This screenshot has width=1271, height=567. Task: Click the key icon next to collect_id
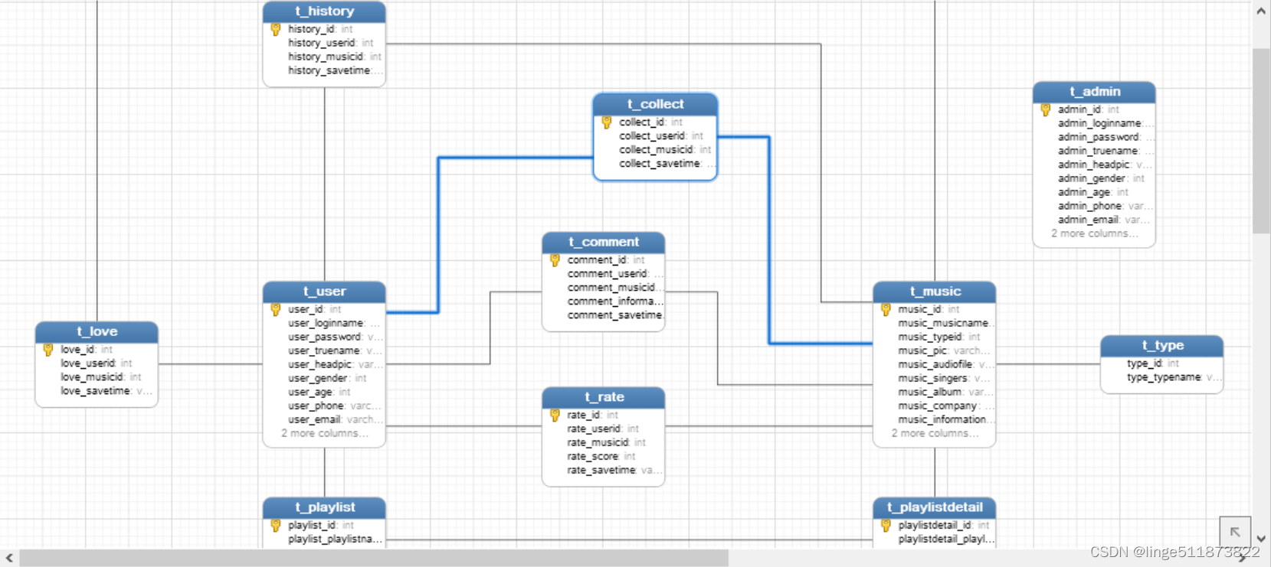tap(607, 122)
